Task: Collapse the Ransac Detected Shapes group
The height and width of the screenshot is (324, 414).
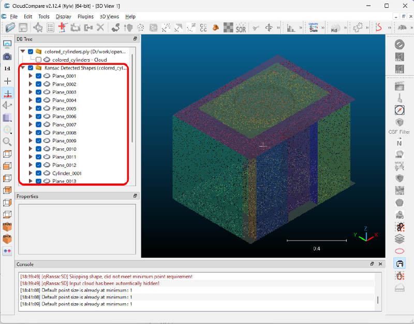Action: tap(23, 68)
